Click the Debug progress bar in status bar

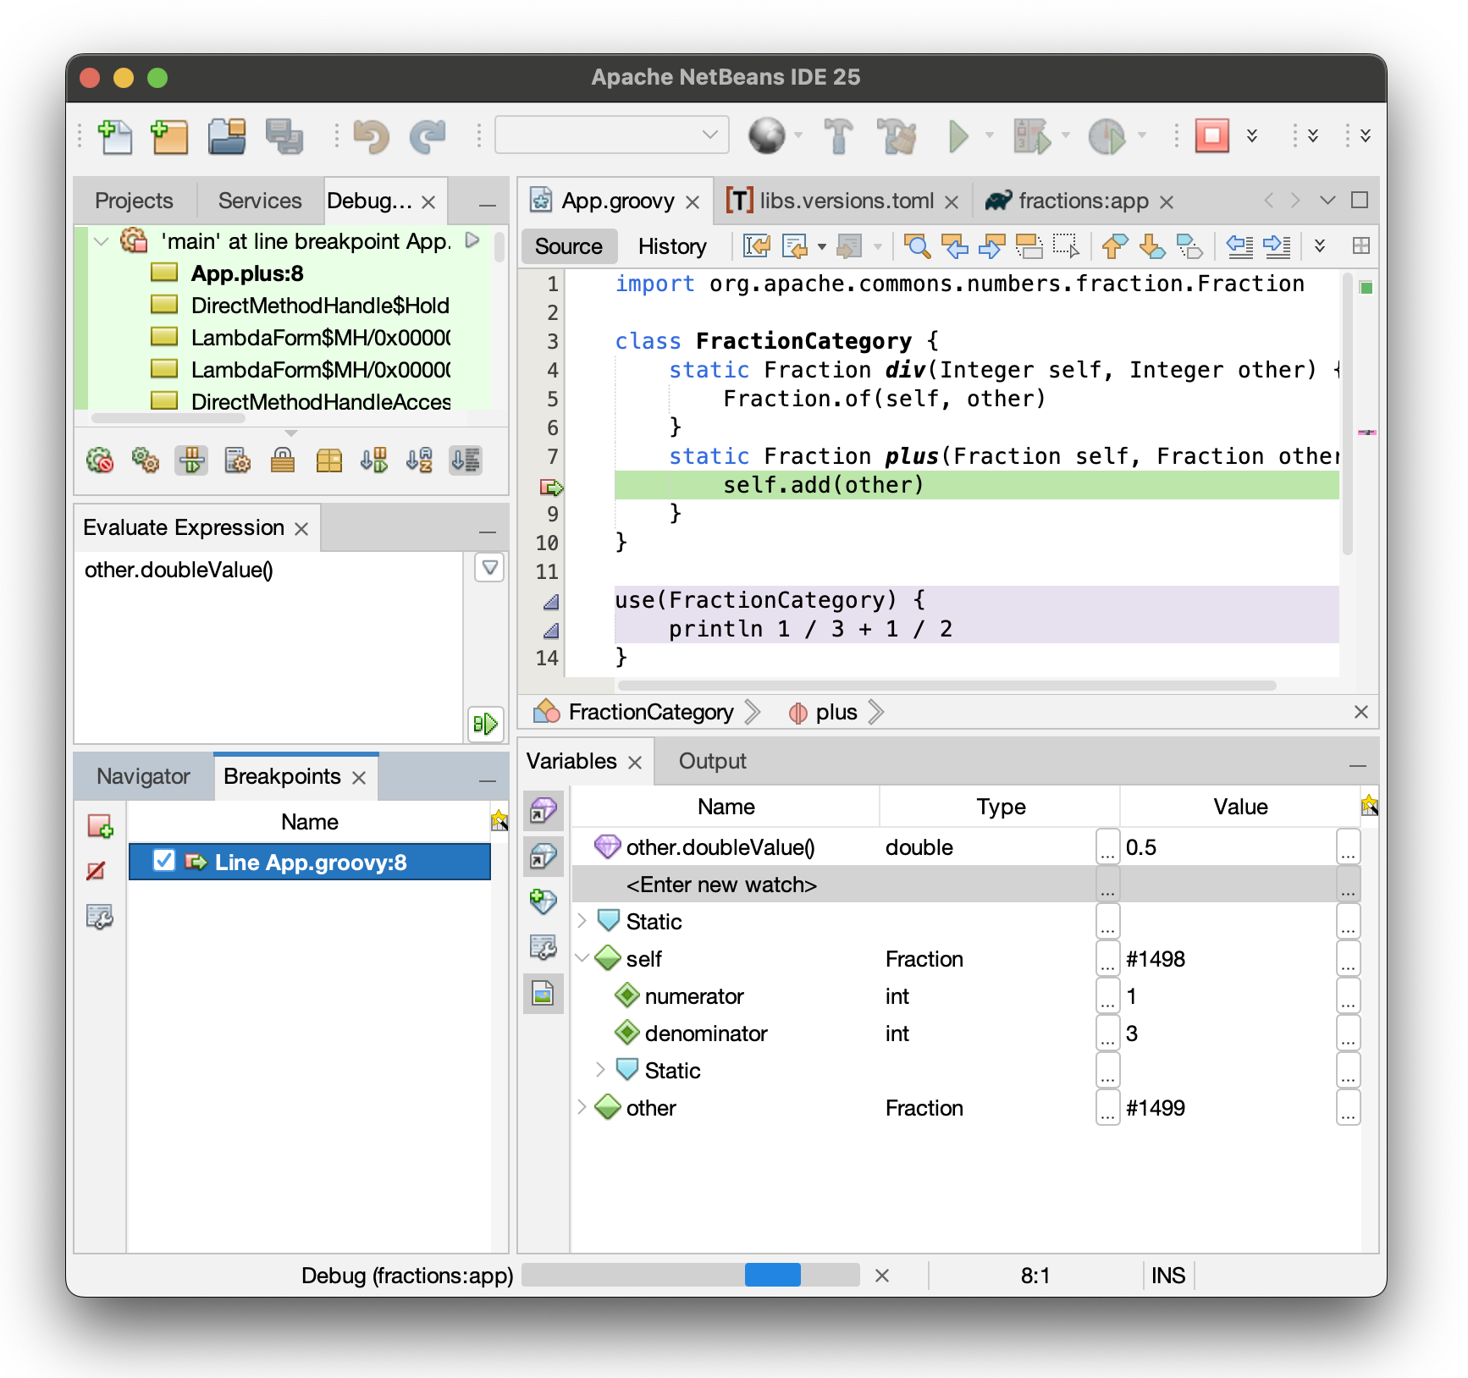click(690, 1275)
